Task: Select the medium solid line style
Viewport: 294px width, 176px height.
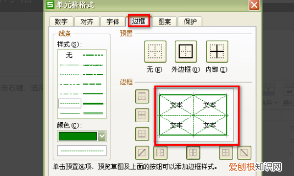Action: pos(93,94)
